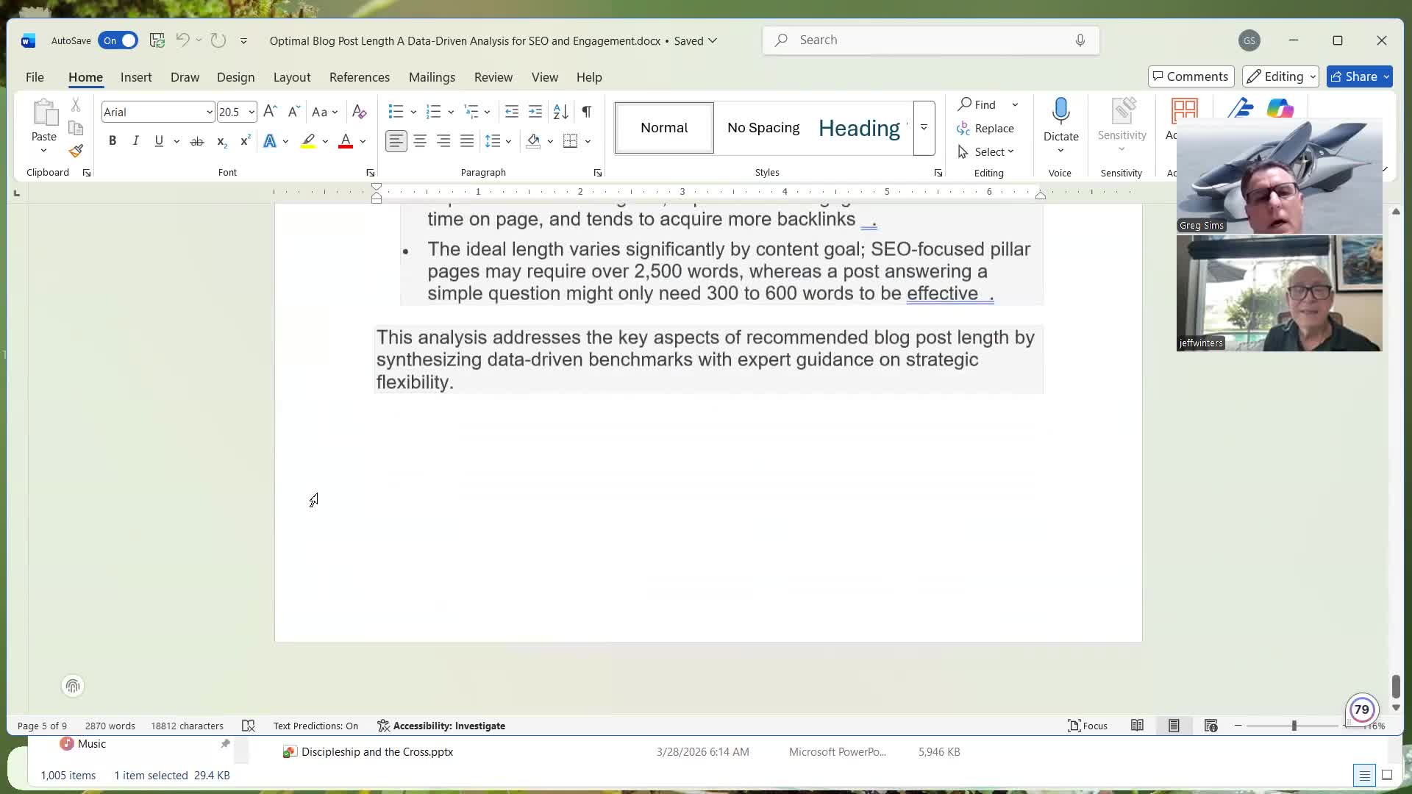The width and height of the screenshot is (1412, 794).
Task: Click the Comments button
Action: [1190, 76]
